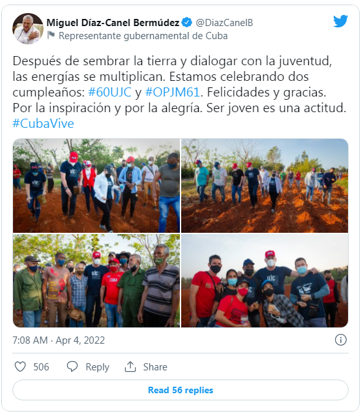The height and width of the screenshot is (418, 363).
Task: Click the Share label text
Action: (155, 367)
